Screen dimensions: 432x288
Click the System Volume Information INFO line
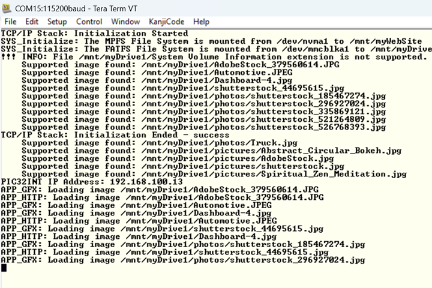coord(214,57)
